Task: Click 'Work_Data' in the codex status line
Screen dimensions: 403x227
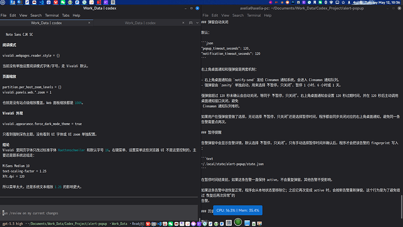Action: click(119, 223)
